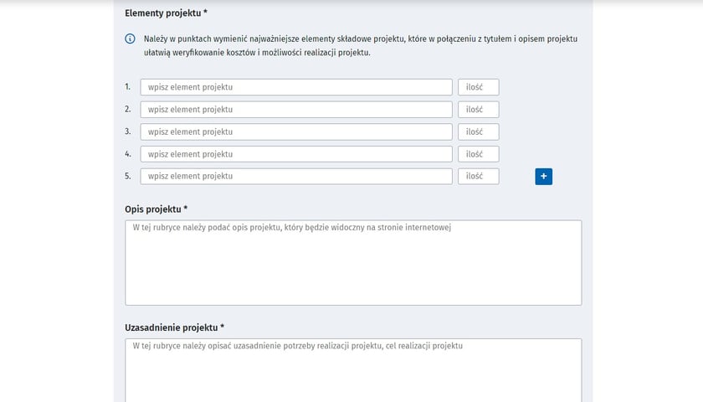Add another project element row with the plus button
The width and height of the screenshot is (703, 402).
click(543, 177)
